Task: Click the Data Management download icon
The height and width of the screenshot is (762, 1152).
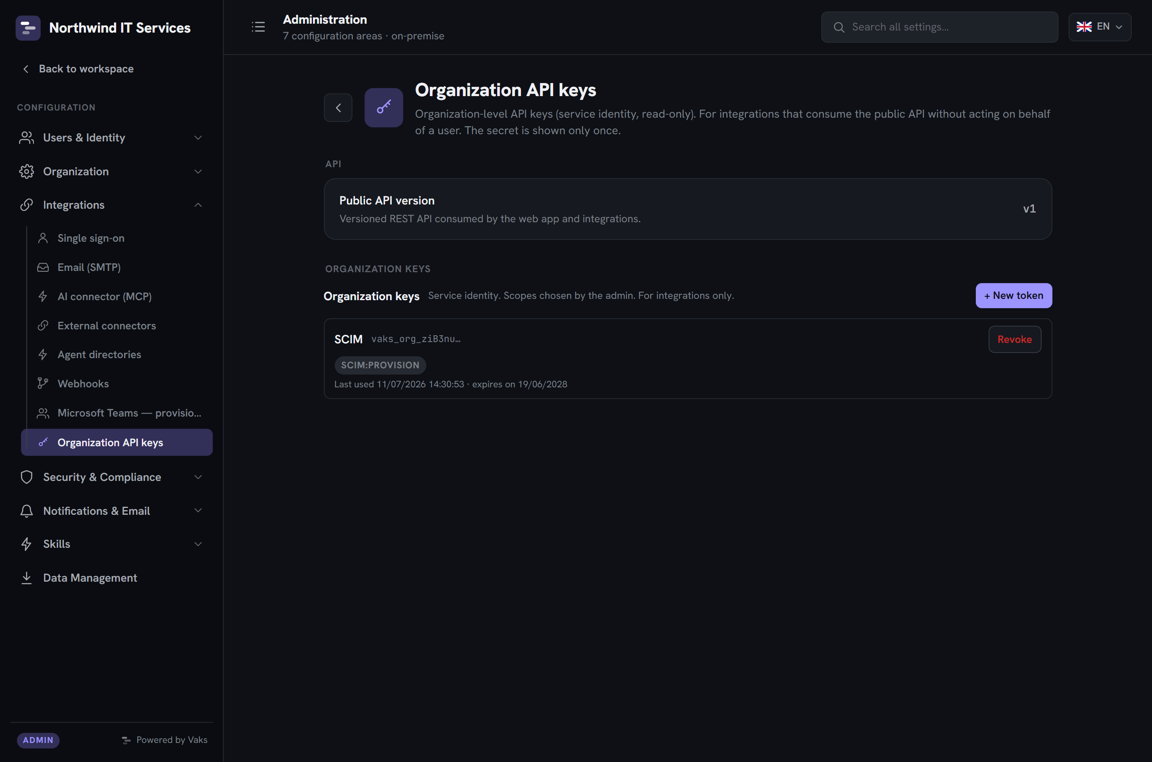Action: 27,578
